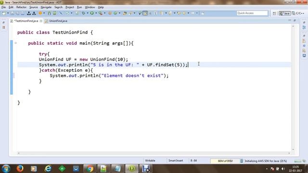
Task: Open the orange circle icon dropdown arrow
Action: (44, 13)
